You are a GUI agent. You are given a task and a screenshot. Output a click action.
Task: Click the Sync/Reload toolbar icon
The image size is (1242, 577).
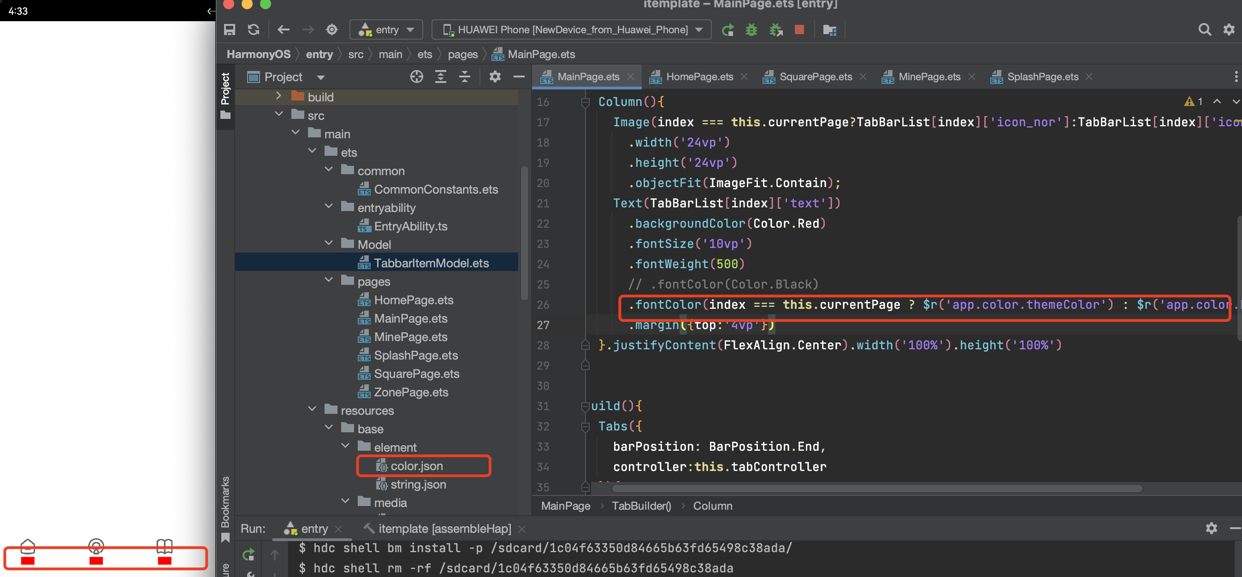point(254,30)
